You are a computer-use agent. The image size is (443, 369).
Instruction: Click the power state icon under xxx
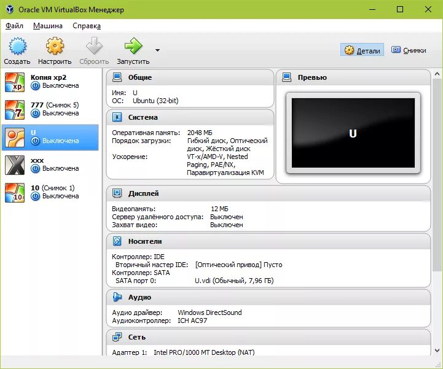tap(35, 169)
